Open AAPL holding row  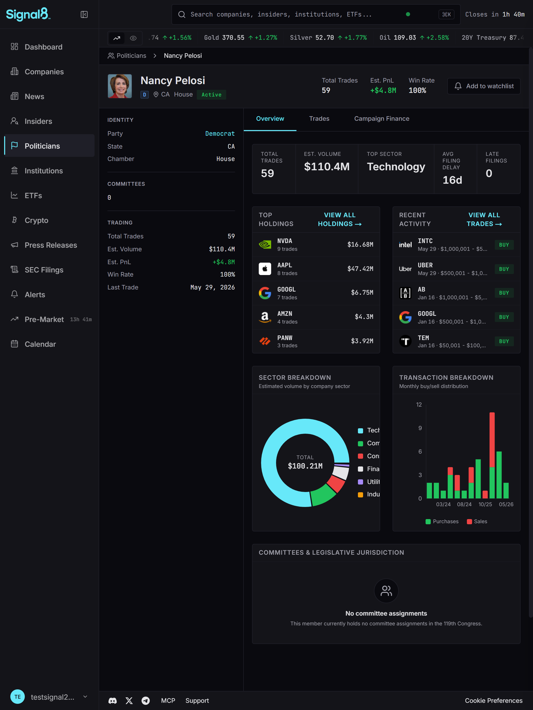316,269
